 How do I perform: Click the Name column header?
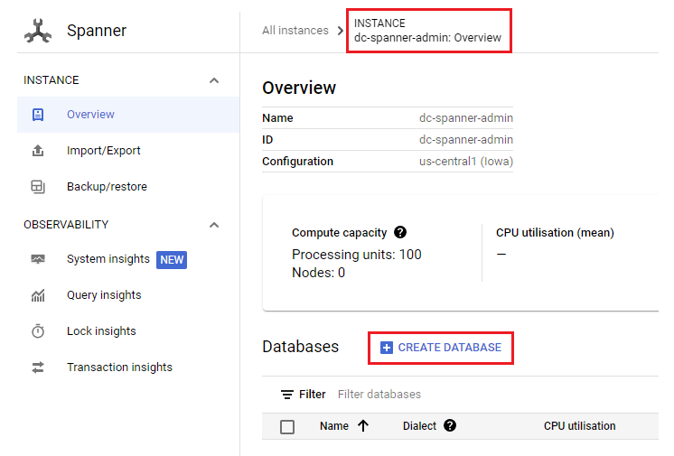pyautogui.click(x=334, y=426)
